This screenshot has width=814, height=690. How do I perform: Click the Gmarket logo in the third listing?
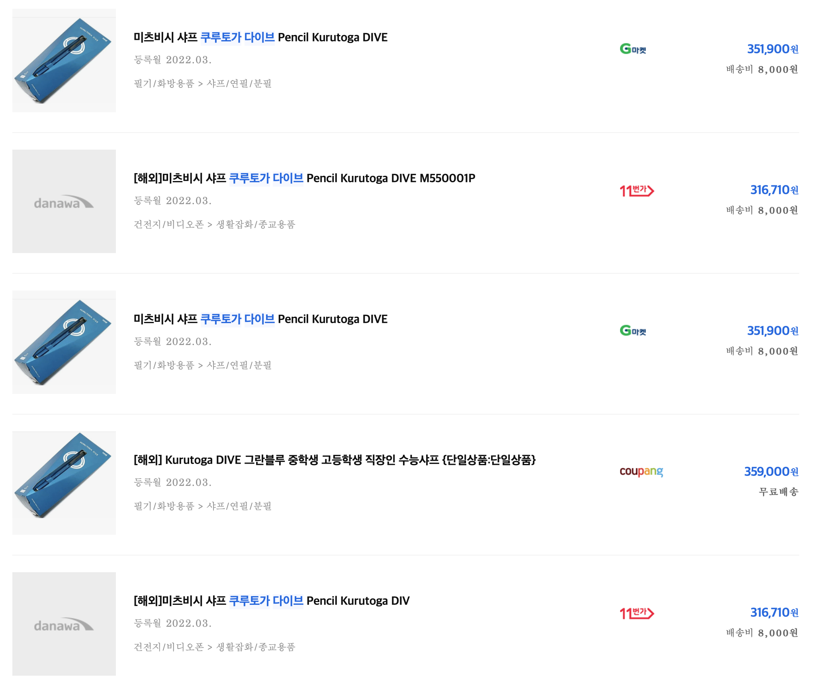point(633,331)
